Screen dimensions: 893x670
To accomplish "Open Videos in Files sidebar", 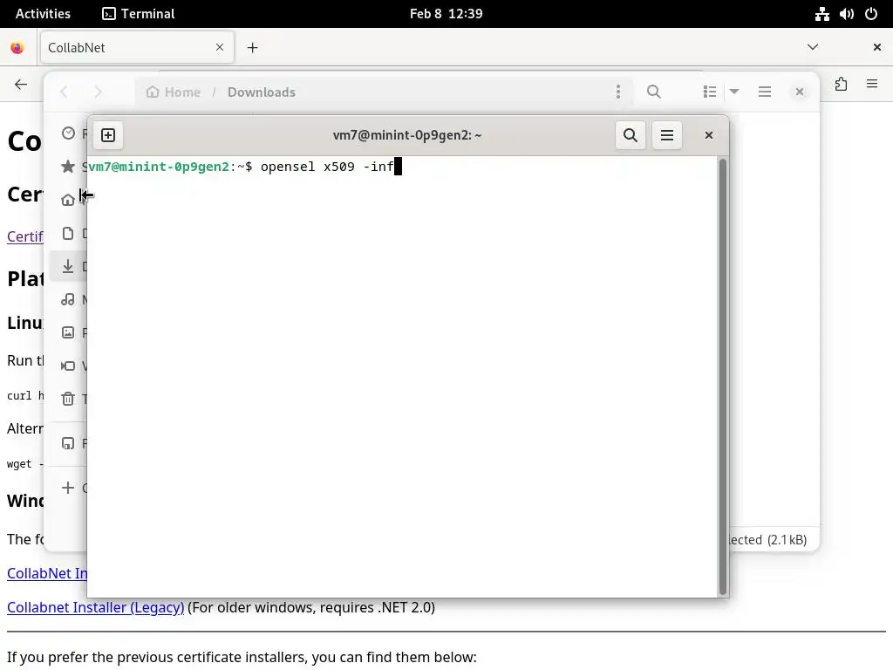I will pyautogui.click(x=68, y=366).
